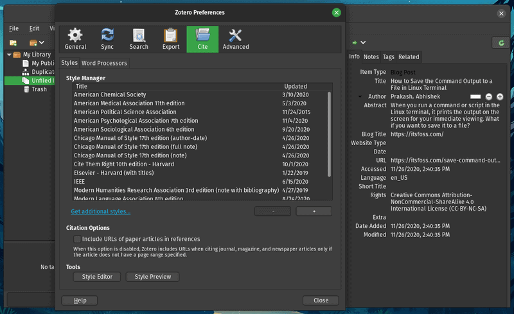Open the Search preferences pane

139,39
